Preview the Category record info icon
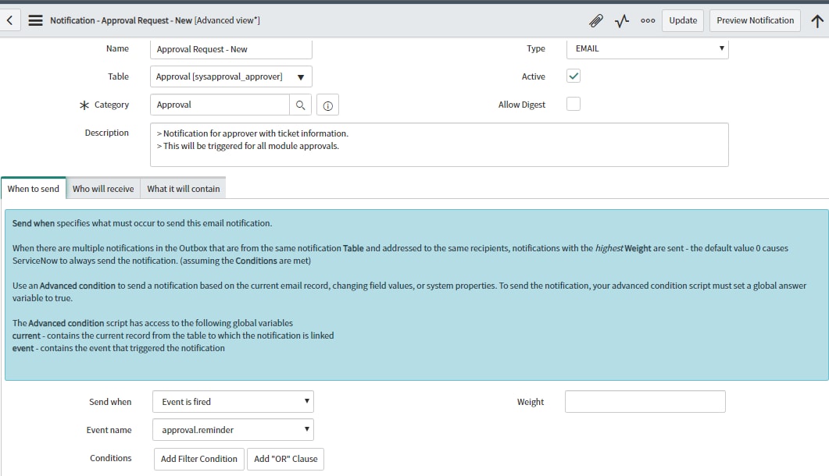The height and width of the screenshot is (476, 829). [328, 105]
